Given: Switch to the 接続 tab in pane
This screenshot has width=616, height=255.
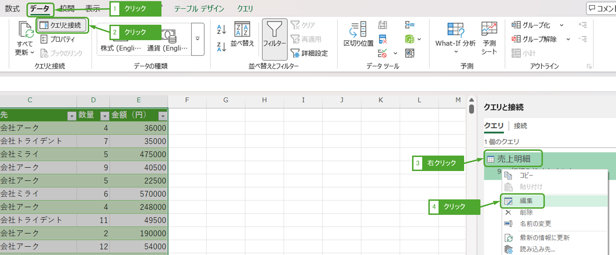Looking at the screenshot, I should (520, 126).
